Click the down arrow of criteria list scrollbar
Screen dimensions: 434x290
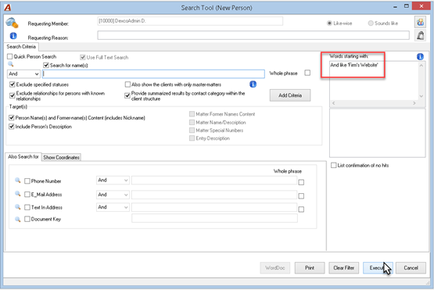(x=421, y=96)
